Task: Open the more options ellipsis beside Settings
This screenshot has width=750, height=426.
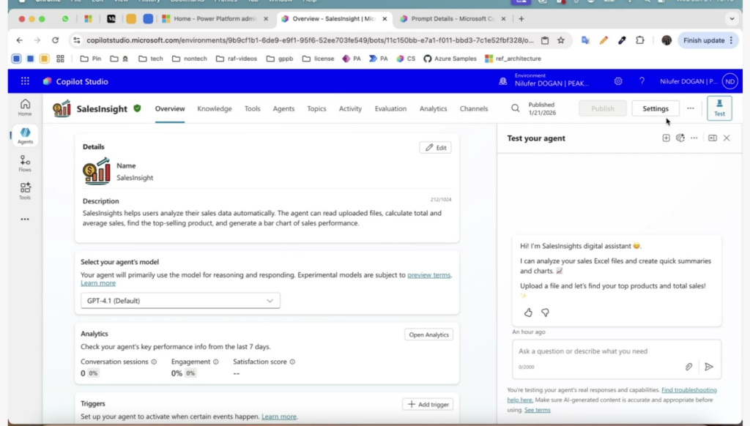Action: [690, 108]
